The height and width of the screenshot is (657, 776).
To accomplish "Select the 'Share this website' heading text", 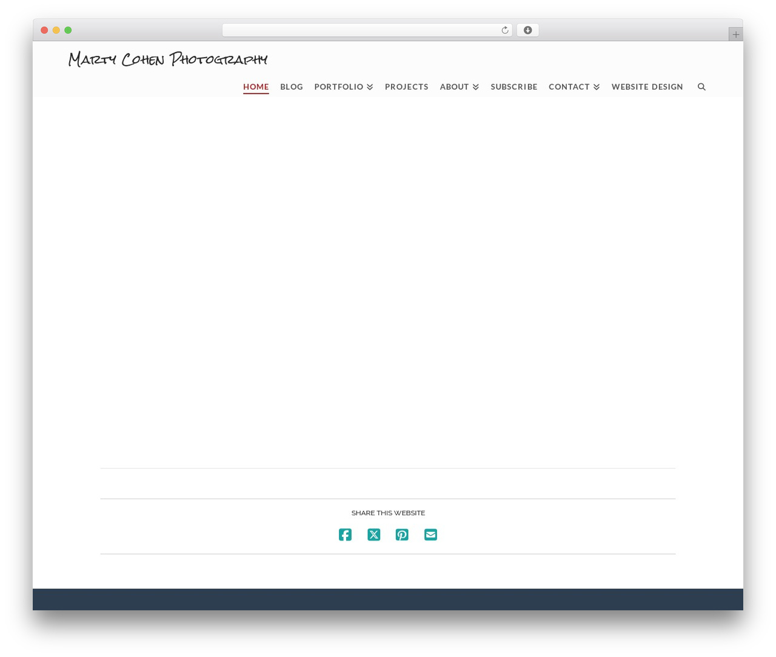I will (x=388, y=513).
